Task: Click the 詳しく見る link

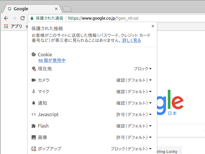Action: 131,40
